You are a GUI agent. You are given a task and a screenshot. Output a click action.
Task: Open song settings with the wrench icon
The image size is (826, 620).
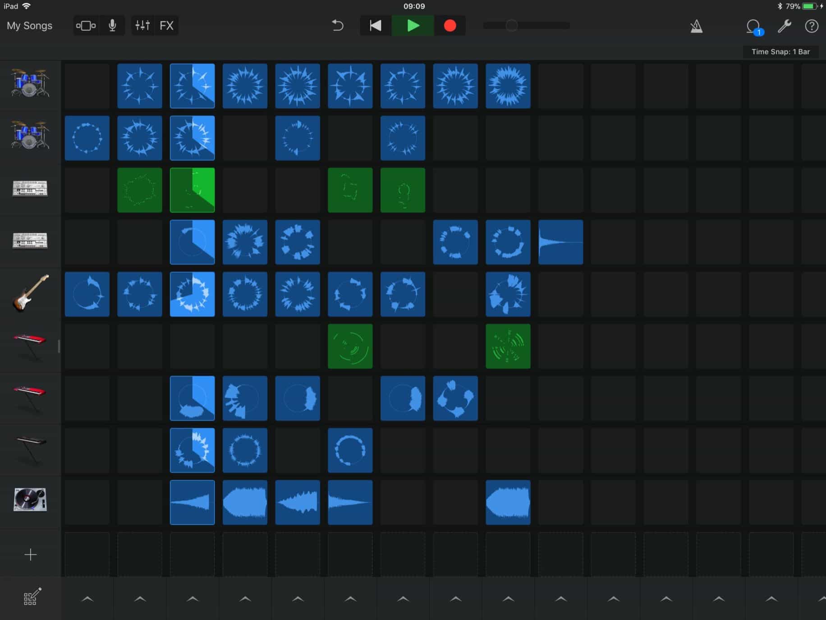coord(784,26)
